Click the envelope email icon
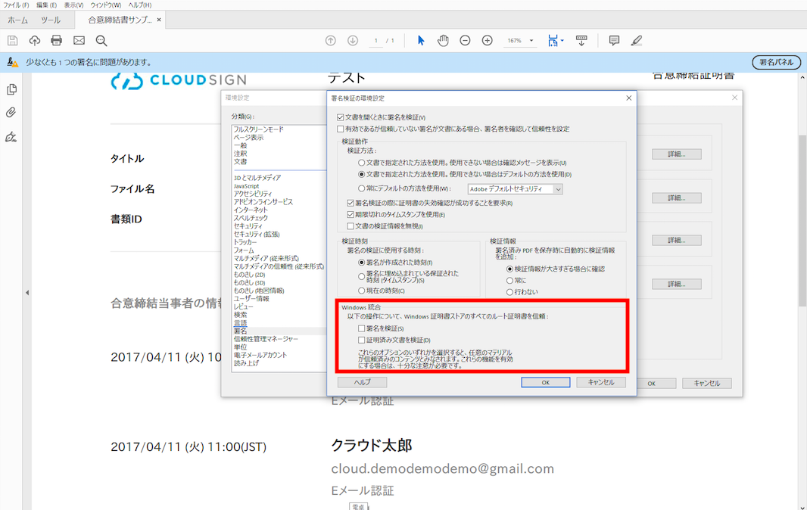 (x=79, y=41)
